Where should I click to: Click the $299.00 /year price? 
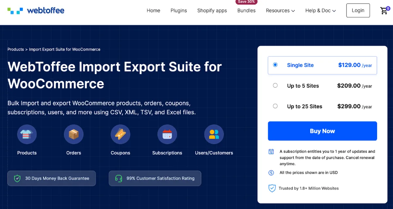point(355,106)
